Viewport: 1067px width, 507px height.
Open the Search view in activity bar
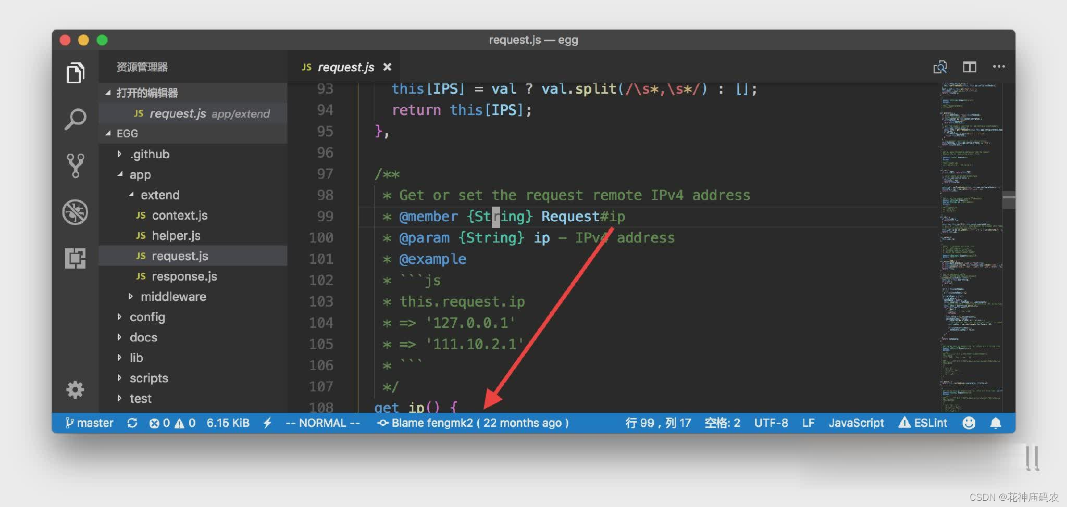coord(75,119)
